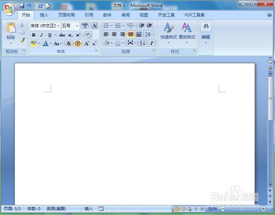Click 字数: 0 word count
Screen dimensions: 275x215
[34, 209]
